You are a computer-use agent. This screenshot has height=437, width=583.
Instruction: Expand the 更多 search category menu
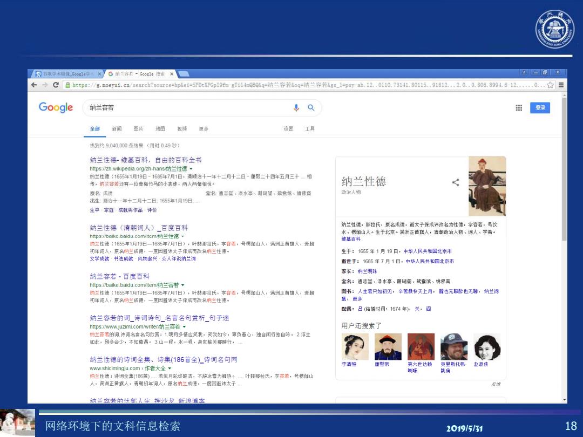[x=204, y=128]
